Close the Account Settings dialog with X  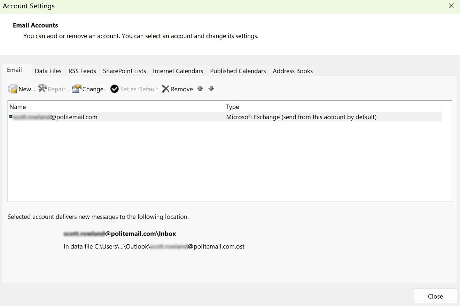pyautogui.click(x=451, y=6)
